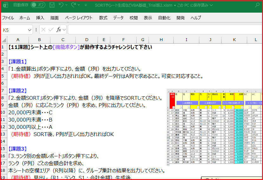This screenshot has height=180, width=263.
Task: Click the search magnifier icon
Action: click(x=257, y=5)
